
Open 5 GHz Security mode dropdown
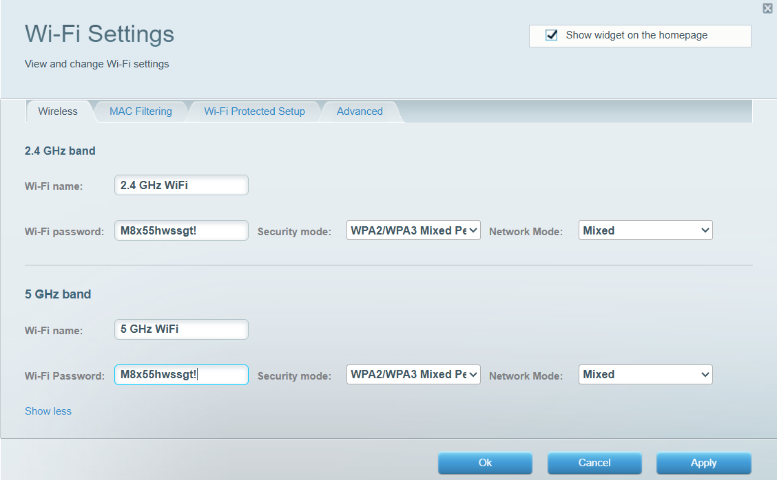pyautogui.click(x=413, y=375)
